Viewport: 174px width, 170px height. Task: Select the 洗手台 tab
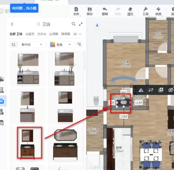[42, 34]
